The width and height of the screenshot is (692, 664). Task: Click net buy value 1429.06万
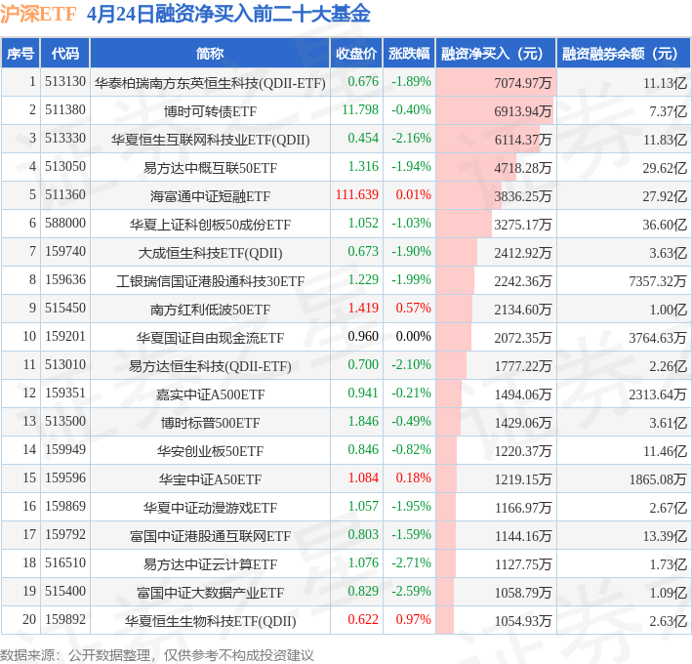(x=522, y=423)
